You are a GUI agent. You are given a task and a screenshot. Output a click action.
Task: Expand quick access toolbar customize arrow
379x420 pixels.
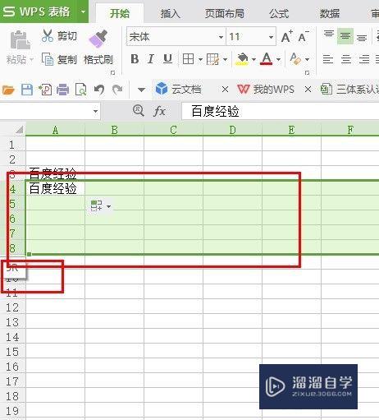click(x=141, y=90)
